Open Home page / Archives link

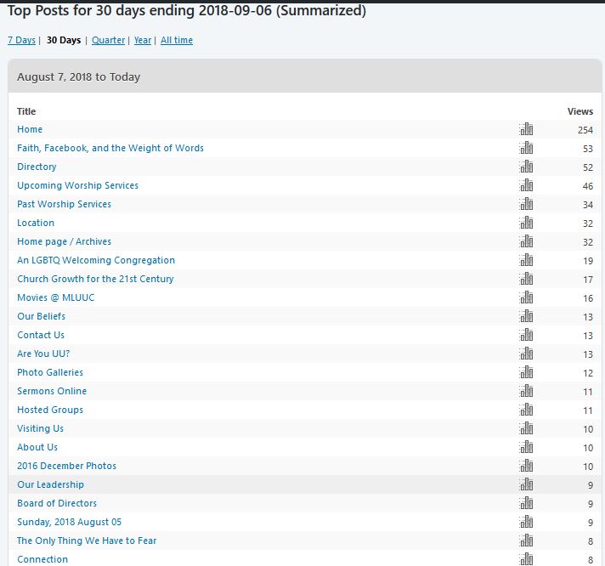64,241
